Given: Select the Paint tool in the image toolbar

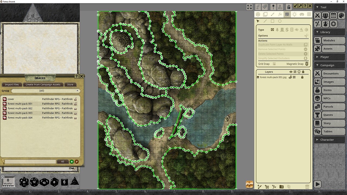Looking at the screenshot, I should coord(273,14).
